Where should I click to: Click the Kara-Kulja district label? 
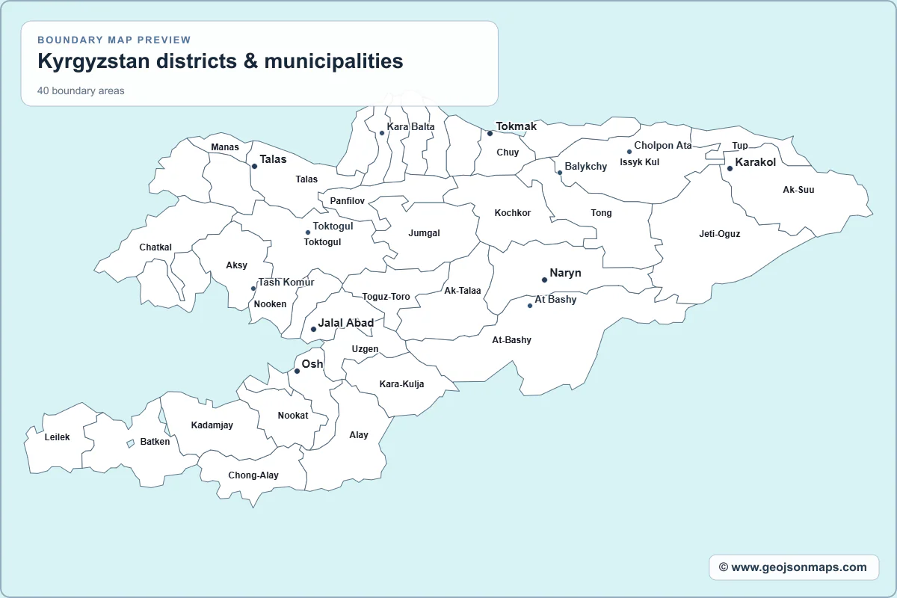[401, 384]
